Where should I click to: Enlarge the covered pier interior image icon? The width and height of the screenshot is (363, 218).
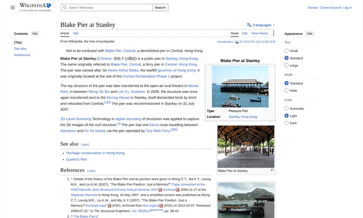click(x=272, y=170)
